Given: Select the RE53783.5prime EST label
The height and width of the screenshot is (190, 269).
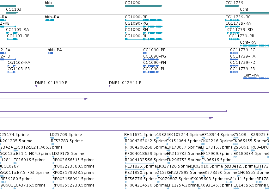Looking at the screenshot, I should [67, 141].
